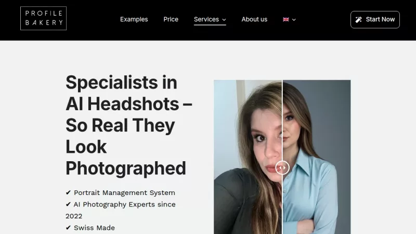Navigate to About us
The image size is (416, 234).
click(x=254, y=19)
